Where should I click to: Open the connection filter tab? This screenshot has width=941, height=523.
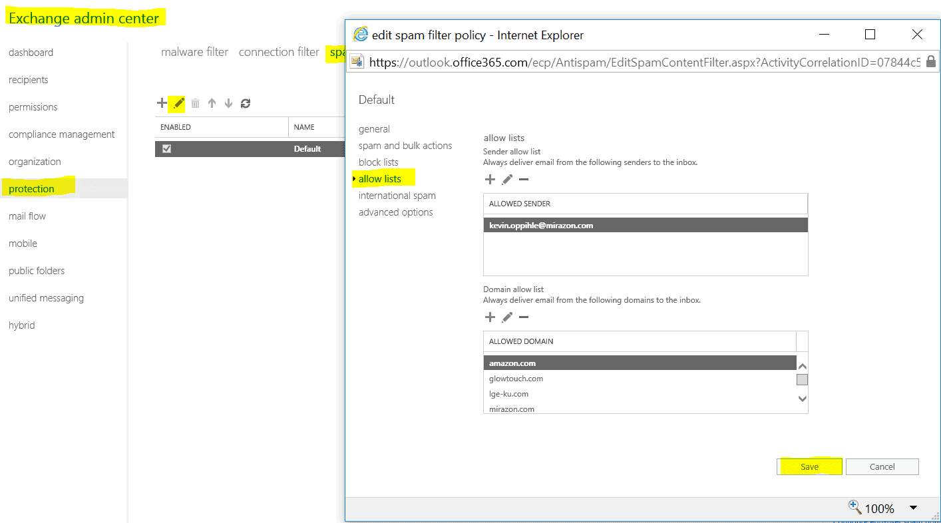(279, 51)
